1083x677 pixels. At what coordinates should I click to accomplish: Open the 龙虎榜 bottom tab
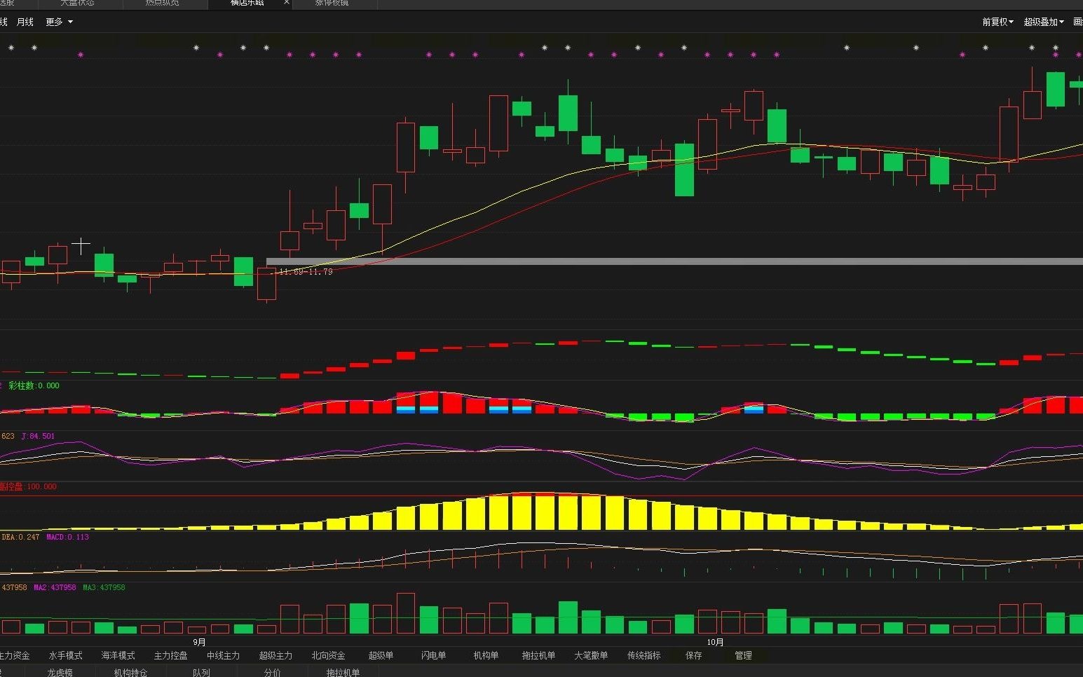(60, 672)
